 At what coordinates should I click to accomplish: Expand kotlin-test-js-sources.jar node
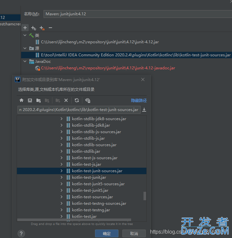61,158
